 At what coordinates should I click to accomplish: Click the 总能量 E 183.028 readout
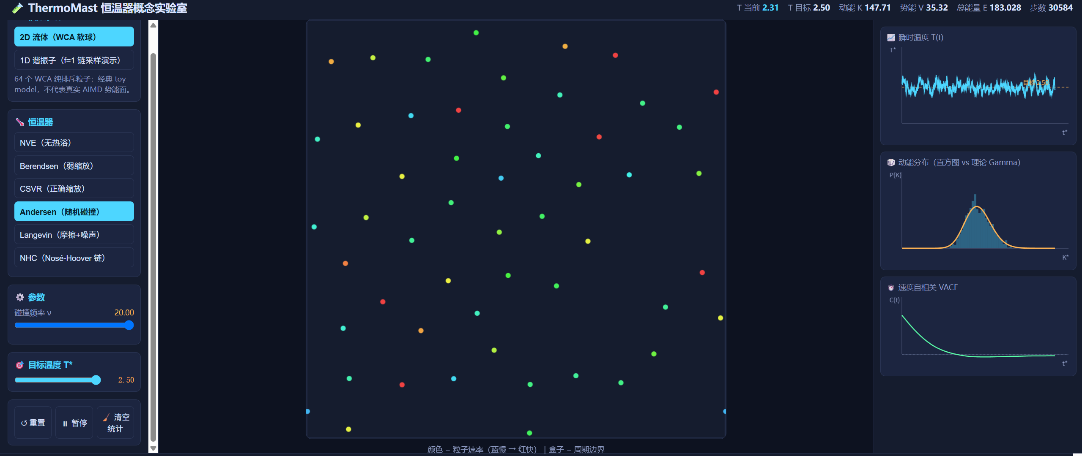pyautogui.click(x=989, y=8)
